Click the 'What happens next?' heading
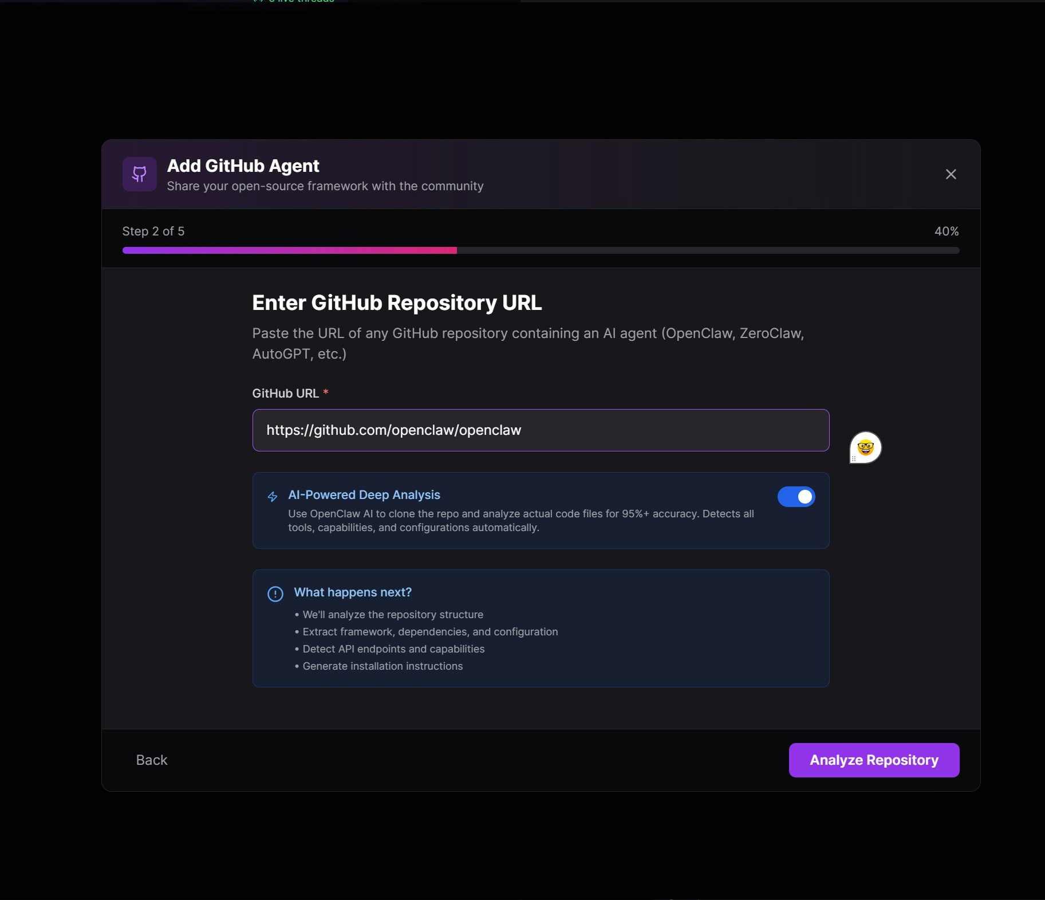The width and height of the screenshot is (1045, 900). (353, 592)
